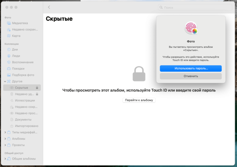Click the window close button

(7, 7)
